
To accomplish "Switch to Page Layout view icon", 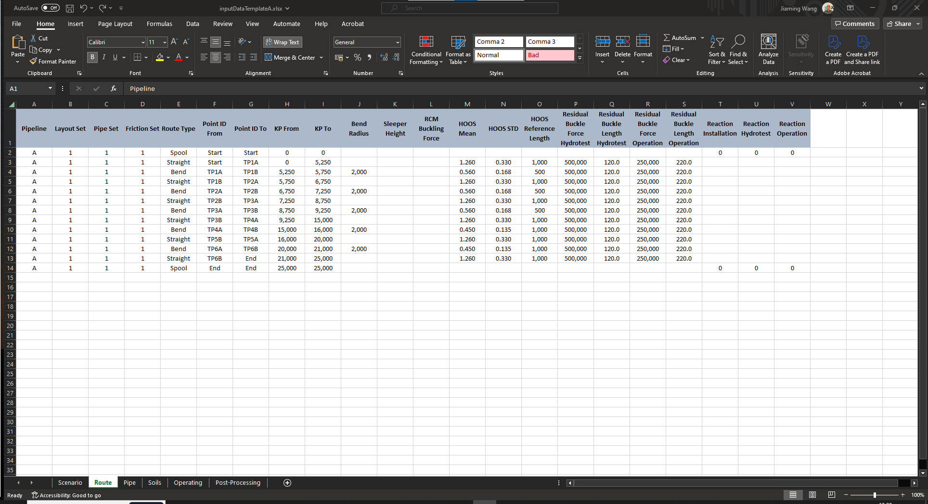I will point(812,495).
